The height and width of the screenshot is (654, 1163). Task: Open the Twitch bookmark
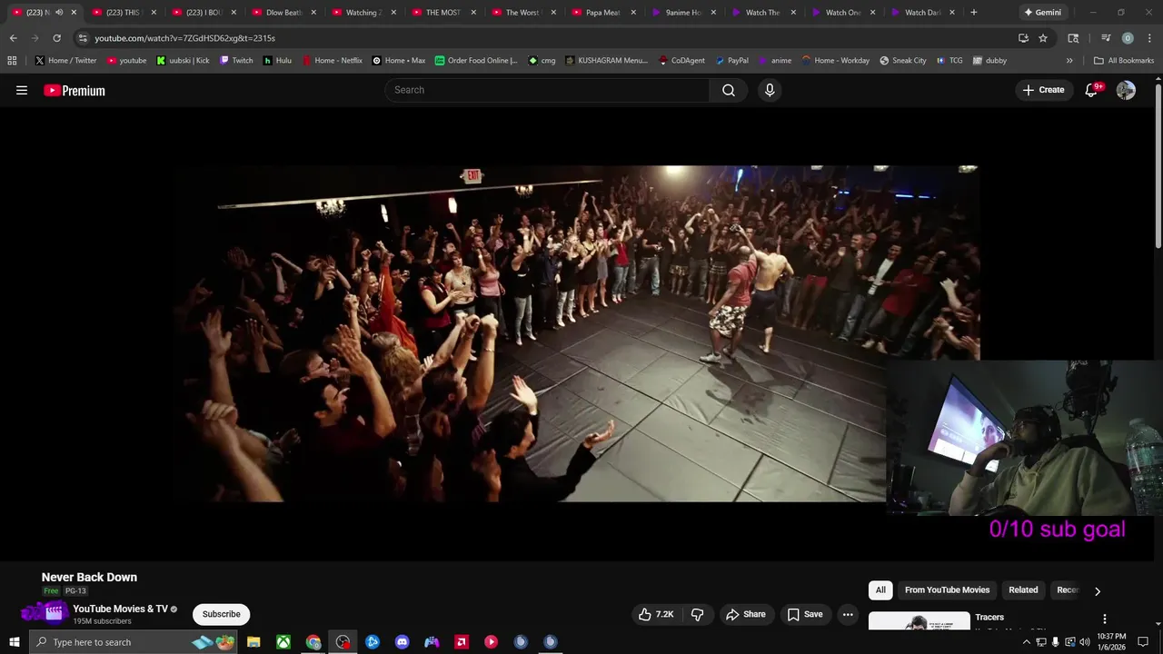(236, 61)
